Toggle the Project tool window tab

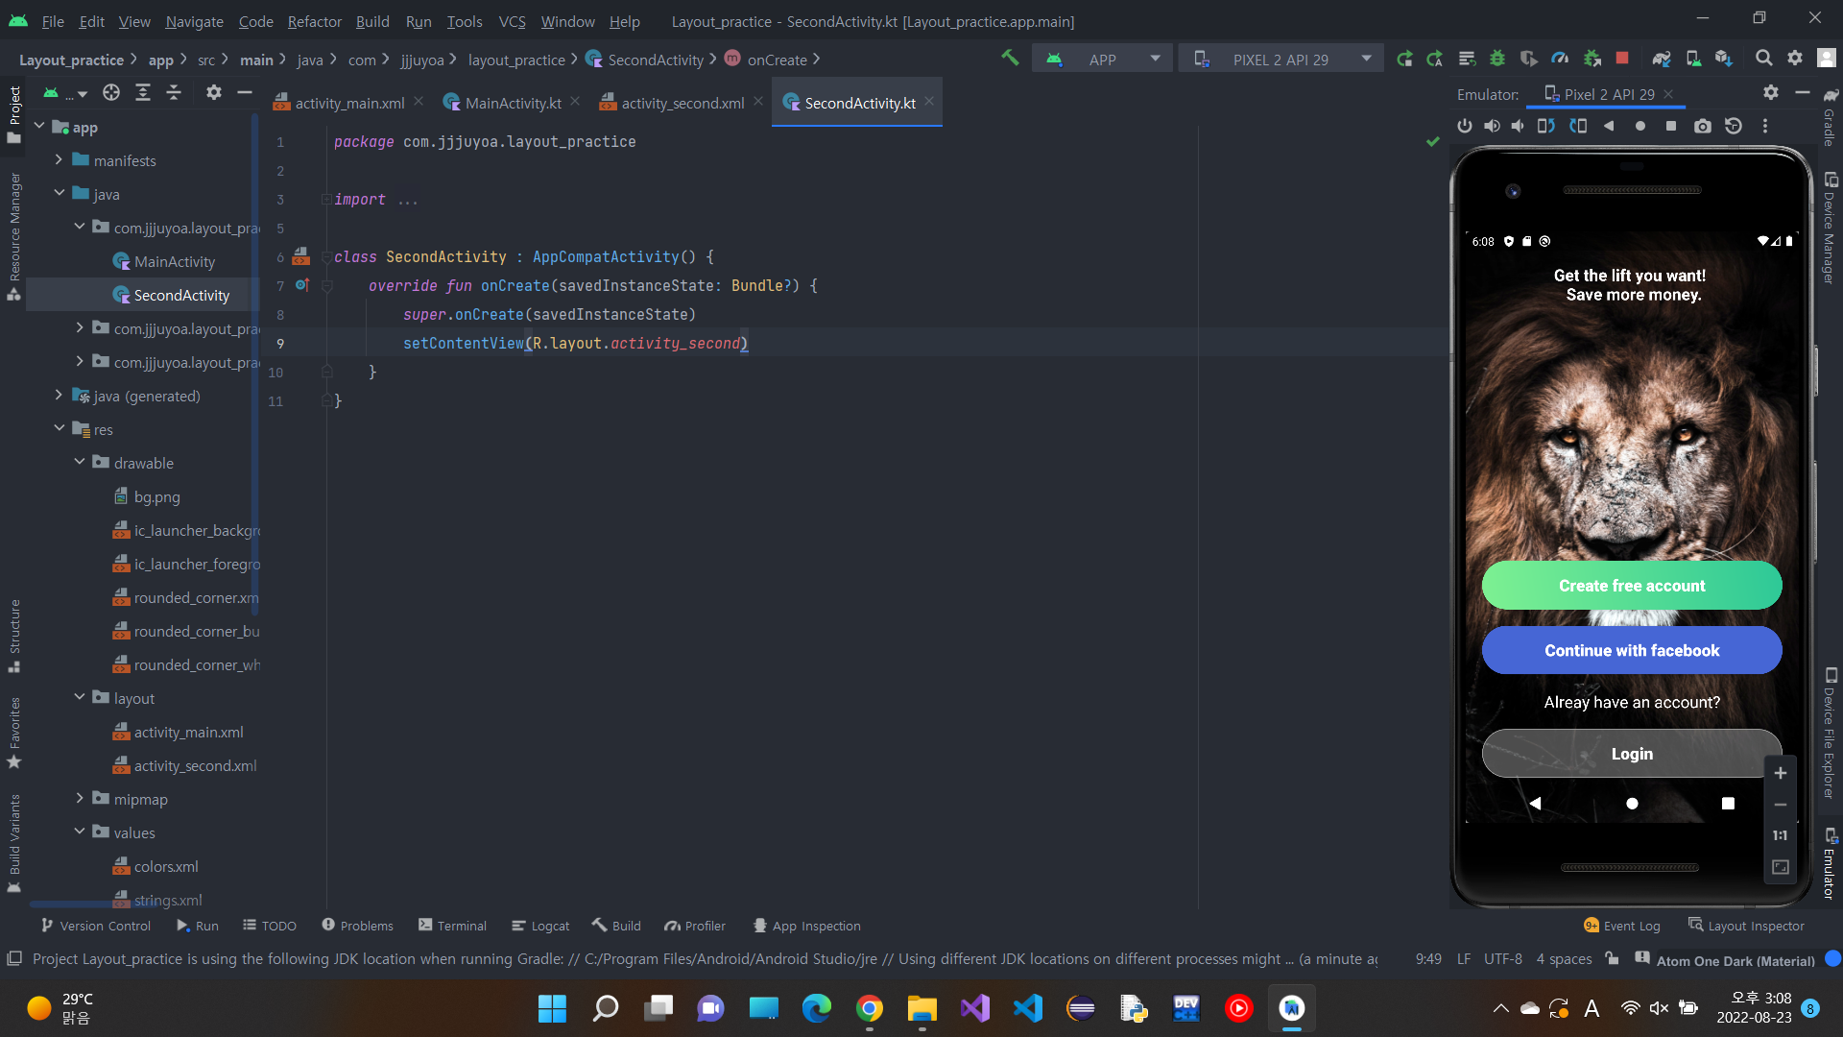point(14,113)
